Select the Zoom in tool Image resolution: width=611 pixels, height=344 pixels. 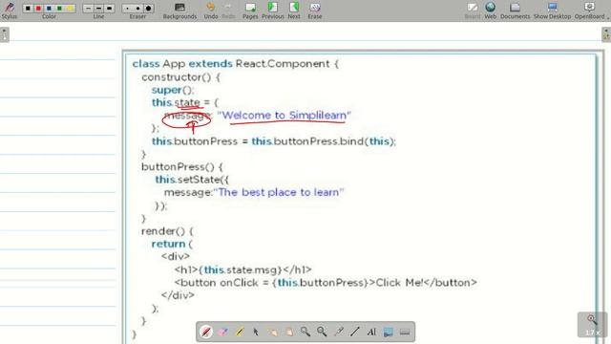[305, 332]
